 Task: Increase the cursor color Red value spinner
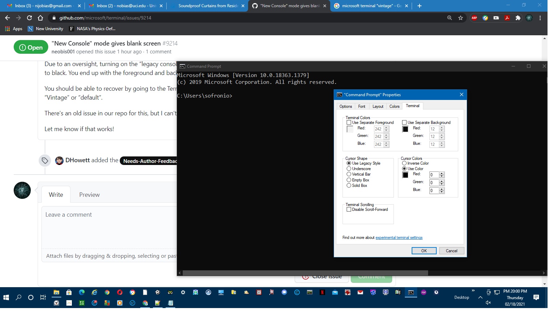pyautogui.click(x=442, y=173)
